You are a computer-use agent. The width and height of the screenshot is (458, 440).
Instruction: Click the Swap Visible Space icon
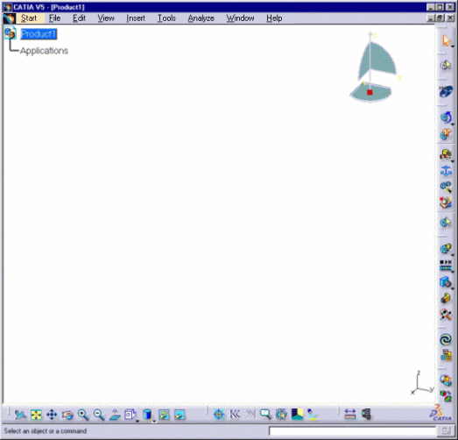180,415
